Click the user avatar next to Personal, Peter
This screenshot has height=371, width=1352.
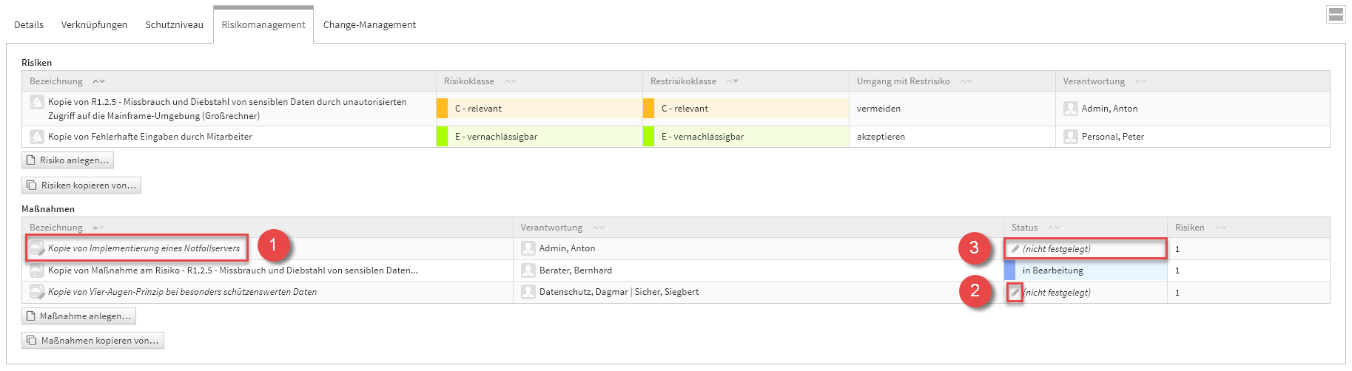[1070, 137]
